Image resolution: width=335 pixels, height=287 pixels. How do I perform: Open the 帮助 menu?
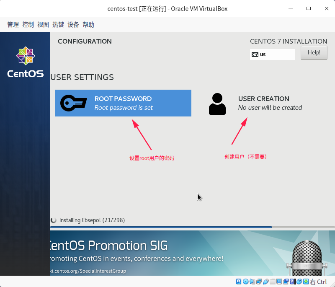88,25
